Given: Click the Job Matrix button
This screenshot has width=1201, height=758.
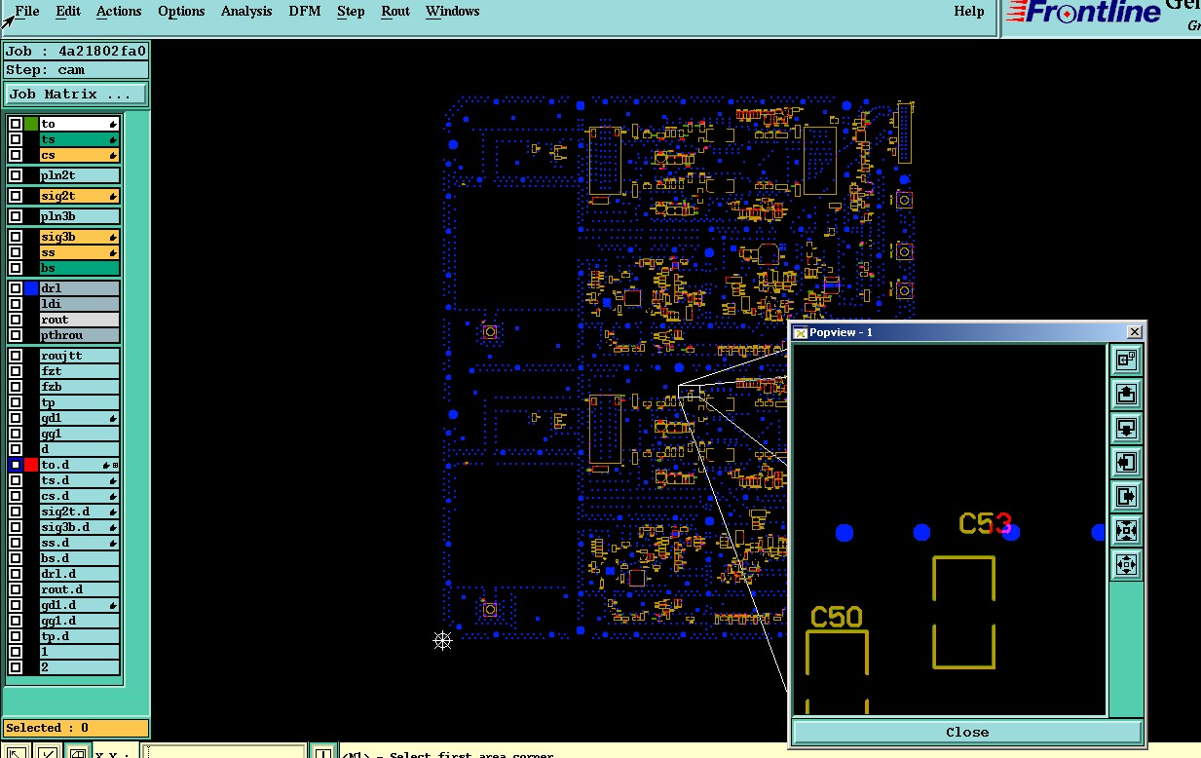Looking at the screenshot, I should [x=76, y=95].
